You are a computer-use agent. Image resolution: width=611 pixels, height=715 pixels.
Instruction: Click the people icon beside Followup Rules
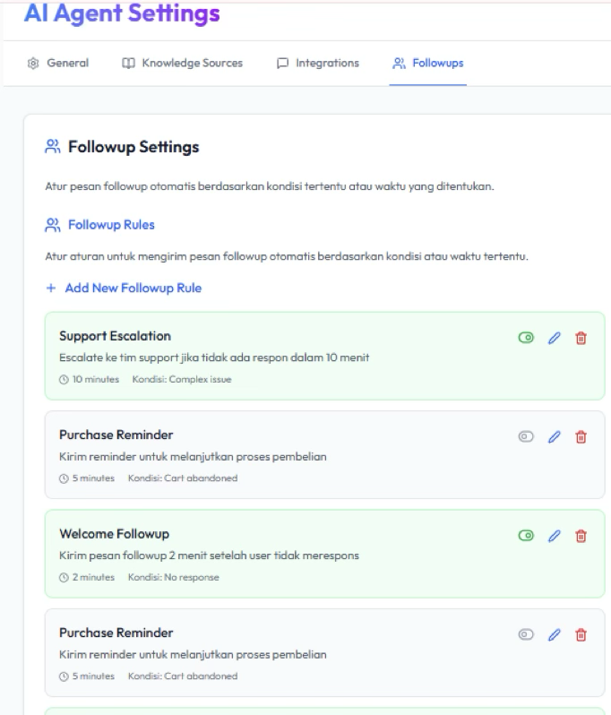click(x=53, y=225)
